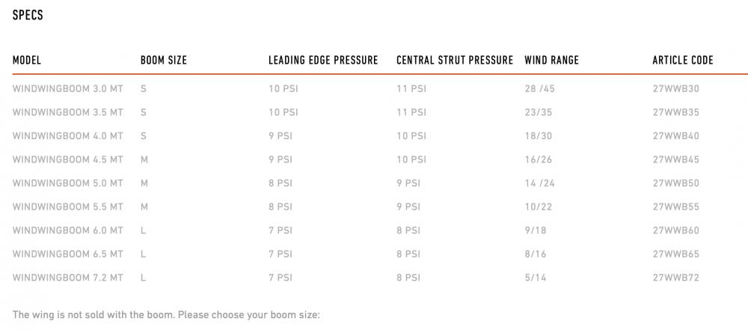Click the 5/14 wind range value
The image size is (748, 330).
(x=536, y=278)
